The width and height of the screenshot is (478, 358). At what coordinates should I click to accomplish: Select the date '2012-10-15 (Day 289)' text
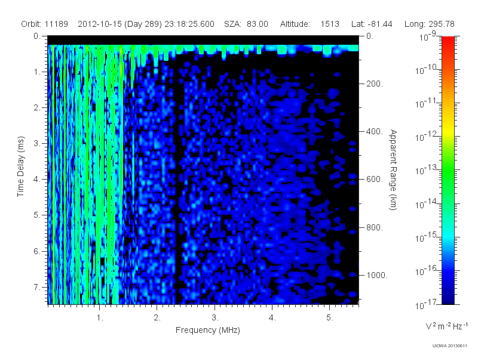tap(120, 24)
